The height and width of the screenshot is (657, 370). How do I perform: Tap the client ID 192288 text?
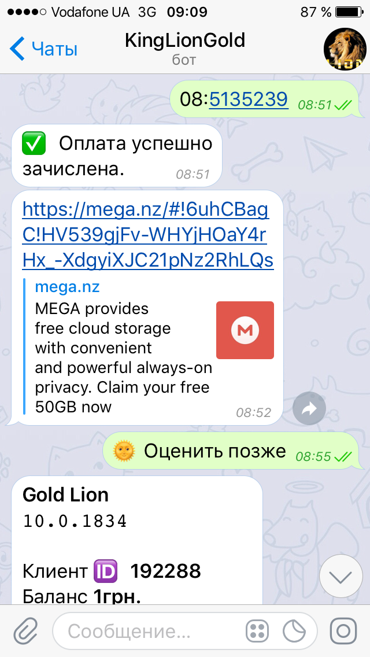point(166,571)
